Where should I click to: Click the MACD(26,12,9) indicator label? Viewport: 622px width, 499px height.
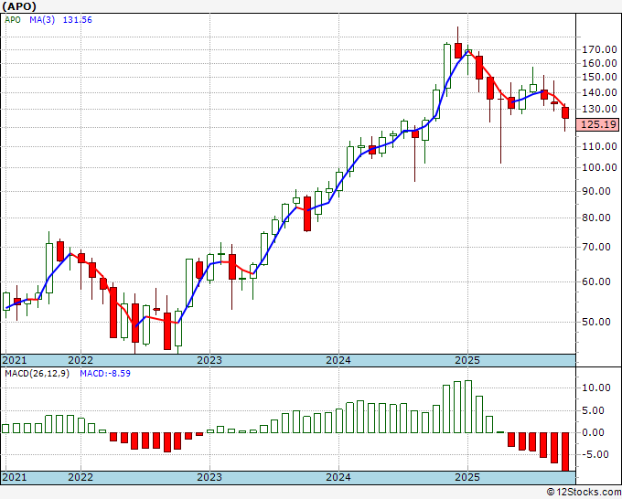point(37,374)
